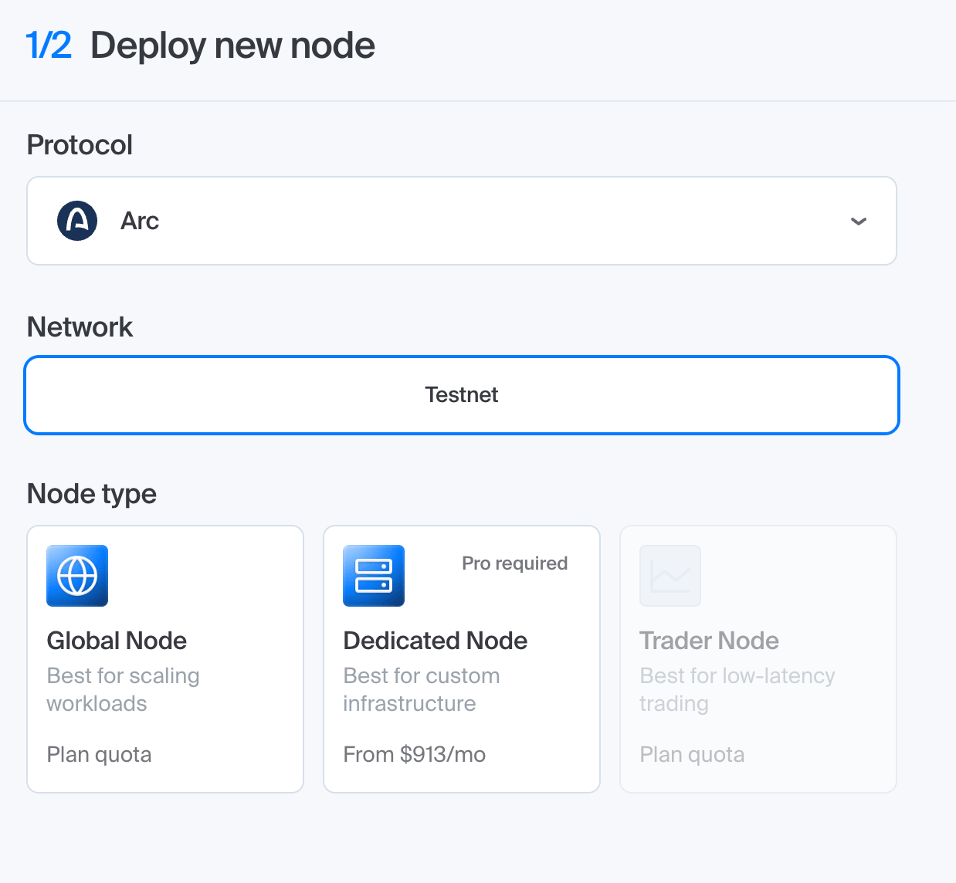Click the Global Node globe icon
This screenshot has width=956, height=883.
point(77,576)
